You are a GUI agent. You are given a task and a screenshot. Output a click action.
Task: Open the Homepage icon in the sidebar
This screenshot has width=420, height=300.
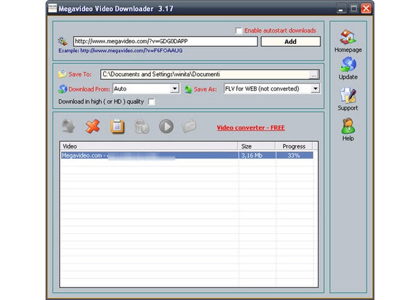348,37
